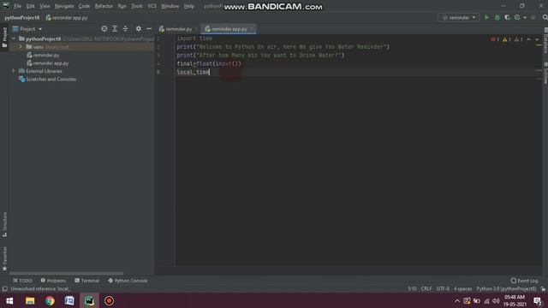
Task: Toggle the Project tool window side tab
Action: point(4,38)
